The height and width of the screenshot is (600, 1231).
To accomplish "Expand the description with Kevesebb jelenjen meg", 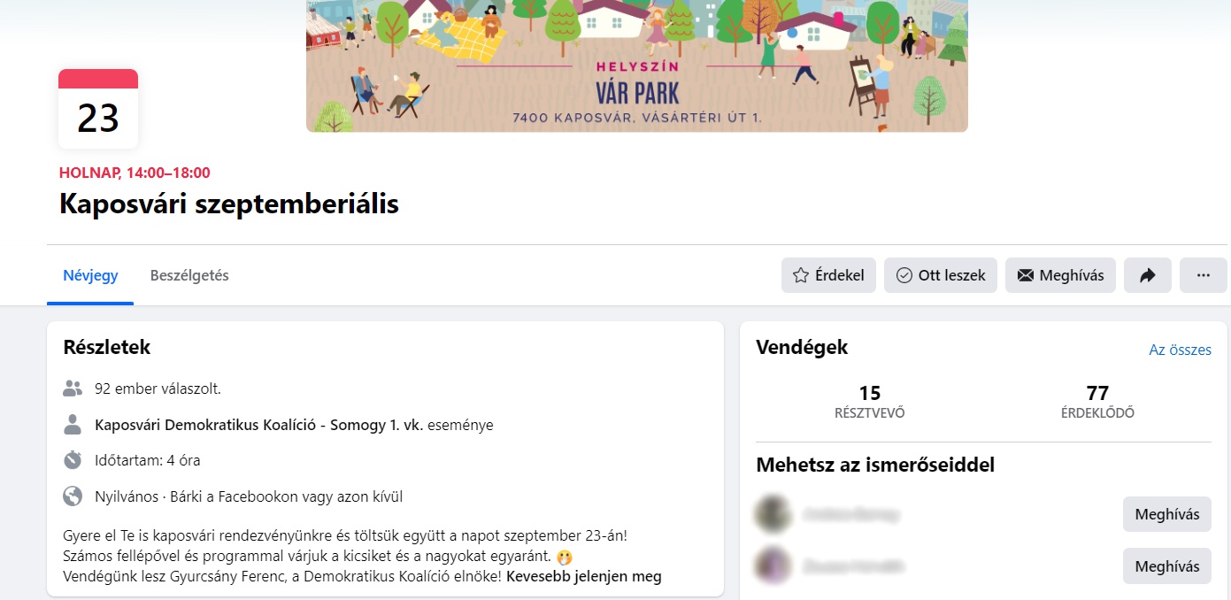I will tap(584, 576).
